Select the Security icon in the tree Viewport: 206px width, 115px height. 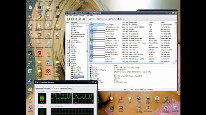point(70,59)
